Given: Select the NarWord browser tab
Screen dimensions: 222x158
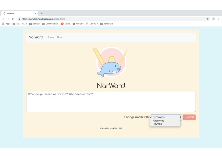Looking at the screenshot, I should click(20, 13).
